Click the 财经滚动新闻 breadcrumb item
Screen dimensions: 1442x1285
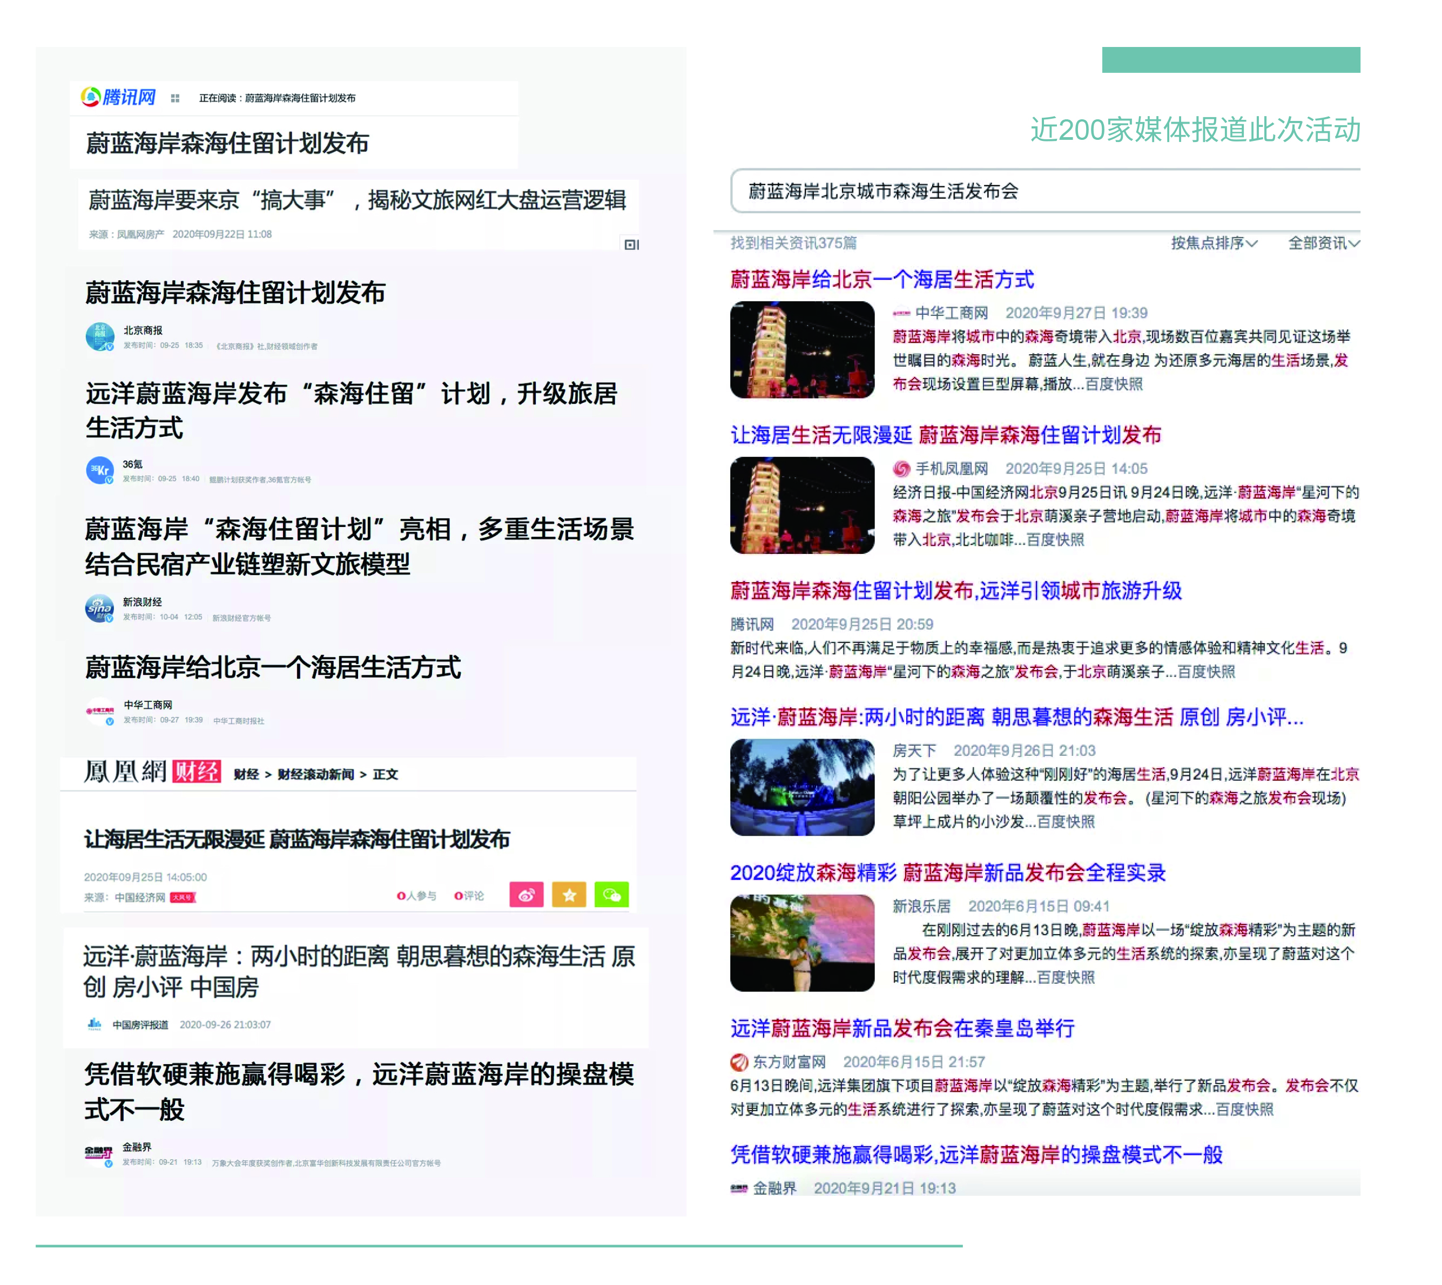click(315, 775)
